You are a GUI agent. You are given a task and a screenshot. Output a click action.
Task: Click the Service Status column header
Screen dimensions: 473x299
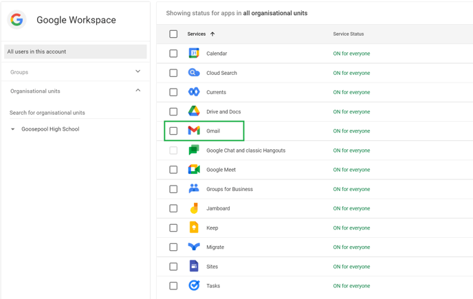(x=349, y=34)
